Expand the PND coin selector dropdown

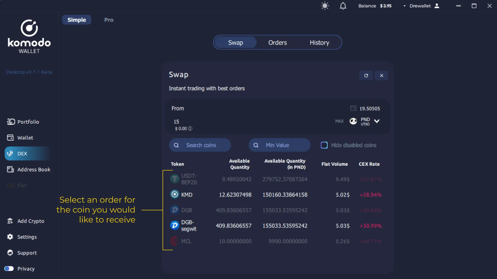[x=377, y=121]
